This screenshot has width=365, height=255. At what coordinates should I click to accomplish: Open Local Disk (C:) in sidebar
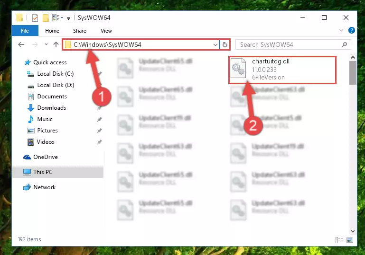coord(56,73)
